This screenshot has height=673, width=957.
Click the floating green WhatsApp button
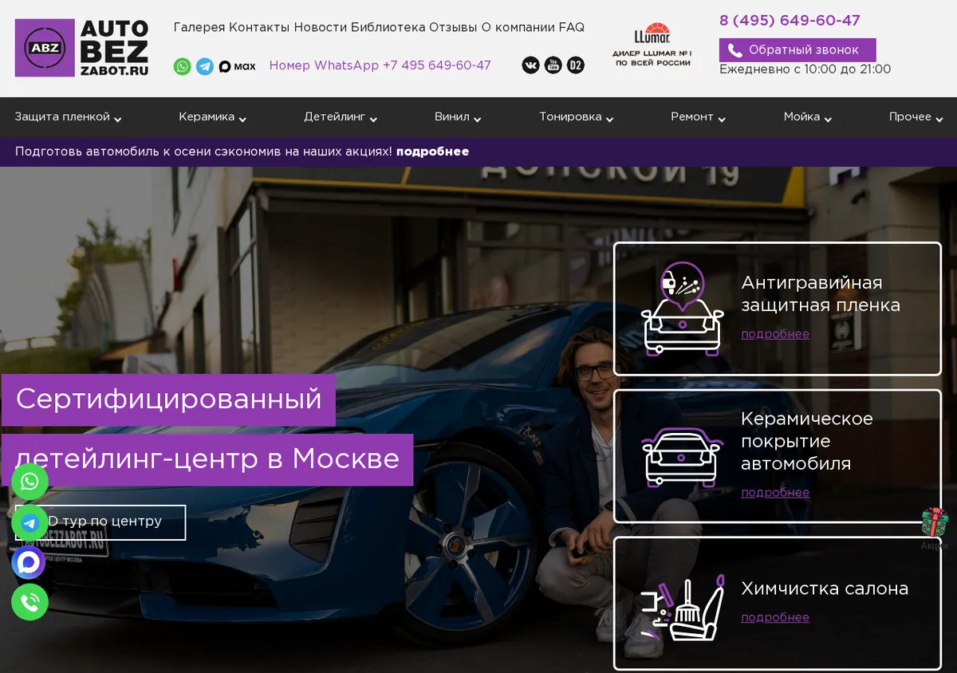pyautogui.click(x=30, y=482)
